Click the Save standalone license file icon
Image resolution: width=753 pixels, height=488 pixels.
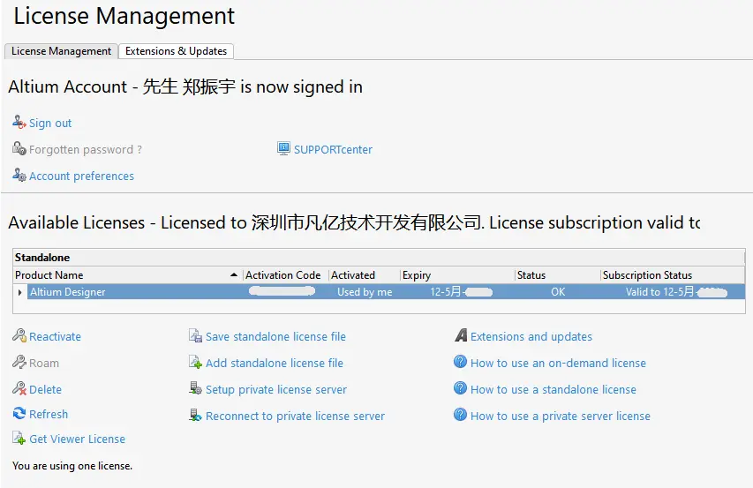click(195, 335)
